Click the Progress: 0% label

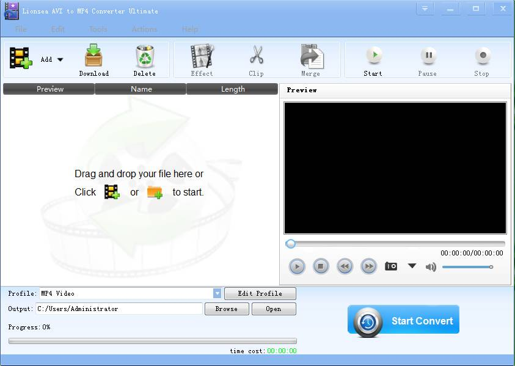click(x=29, y=327)
